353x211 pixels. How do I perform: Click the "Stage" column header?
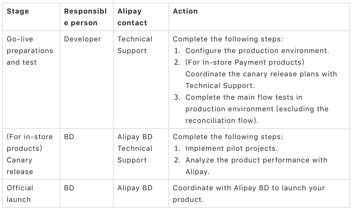point(18,11)
